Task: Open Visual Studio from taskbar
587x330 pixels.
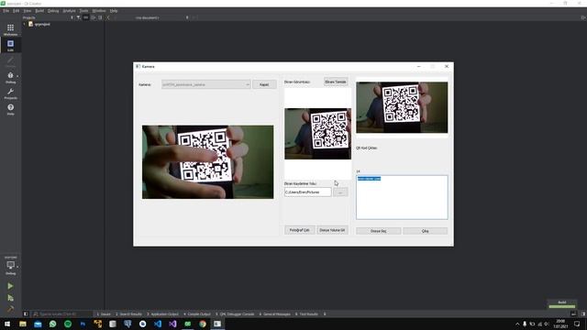Action: 172,324
